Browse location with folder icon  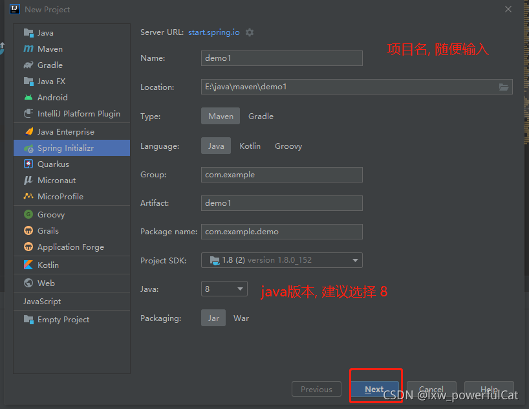pos(504,87)
